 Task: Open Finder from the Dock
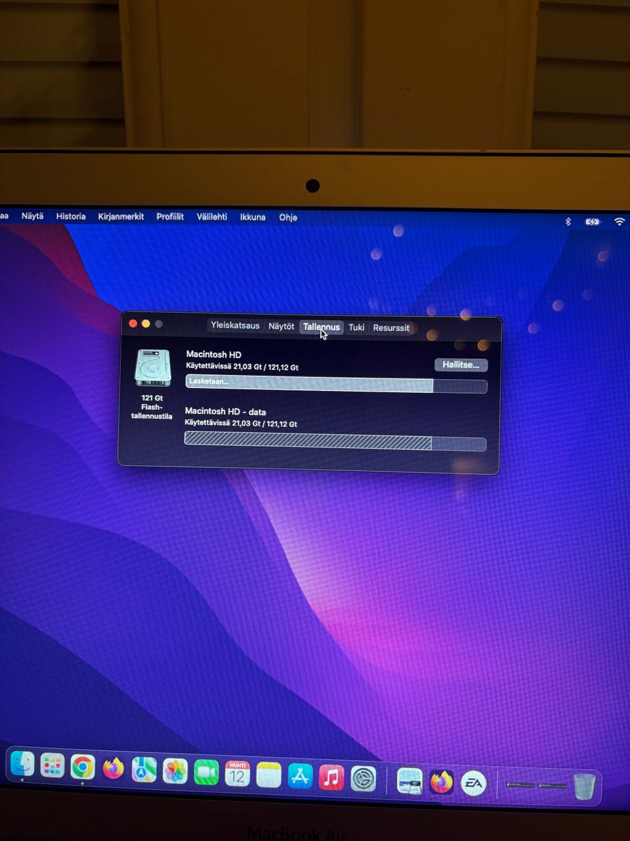[22, 763]
